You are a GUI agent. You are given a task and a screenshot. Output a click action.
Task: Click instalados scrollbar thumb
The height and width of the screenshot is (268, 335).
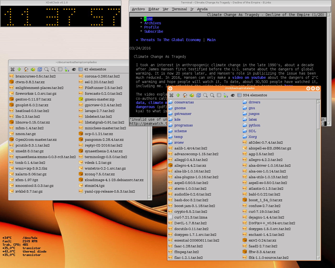click(x=318, y=116)
